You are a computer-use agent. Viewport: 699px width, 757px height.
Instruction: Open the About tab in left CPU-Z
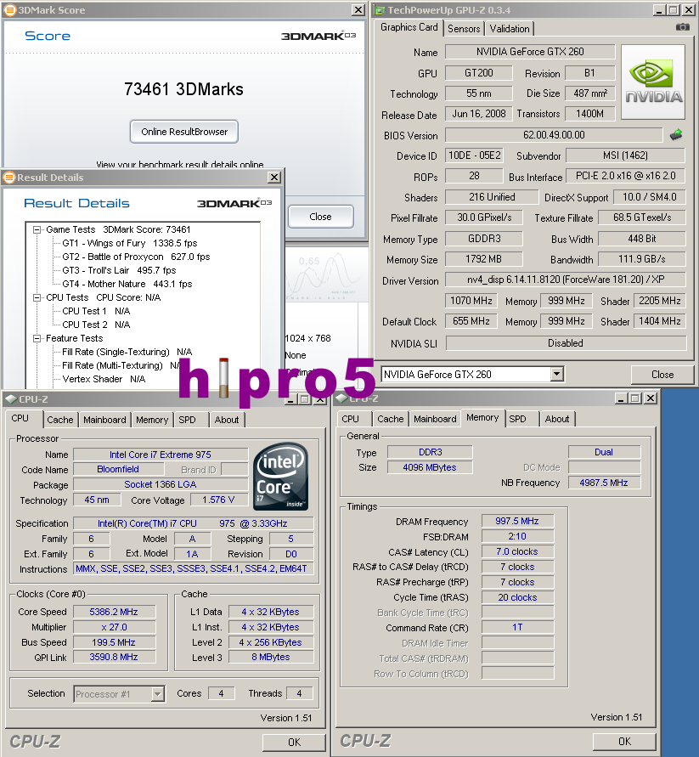point(227,420)
